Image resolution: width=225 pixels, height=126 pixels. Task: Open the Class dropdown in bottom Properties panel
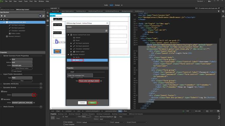coord(86,117)
